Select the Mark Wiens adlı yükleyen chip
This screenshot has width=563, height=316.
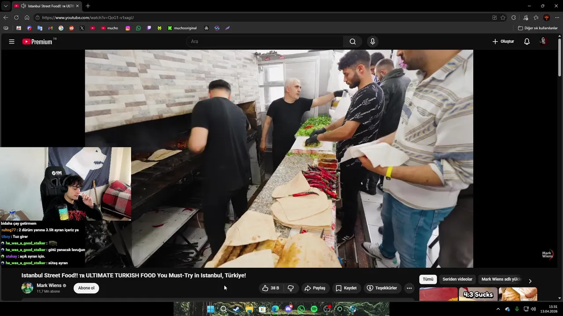[501, 279]
